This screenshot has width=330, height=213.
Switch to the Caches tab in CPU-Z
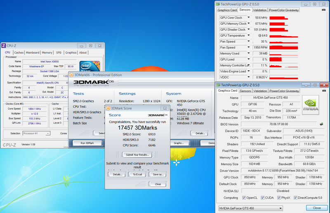(19, 53)
